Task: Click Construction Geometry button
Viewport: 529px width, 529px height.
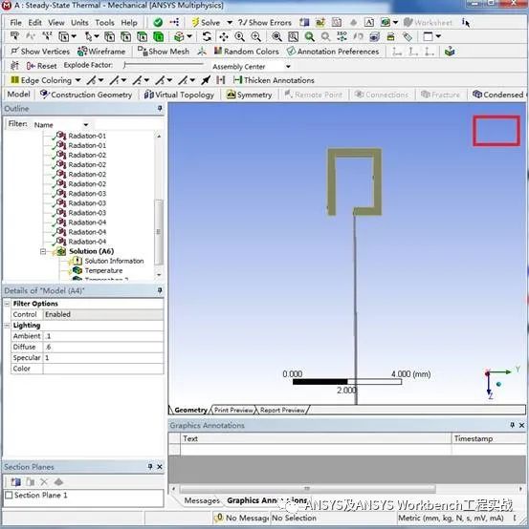Action: tap(86, 95)
